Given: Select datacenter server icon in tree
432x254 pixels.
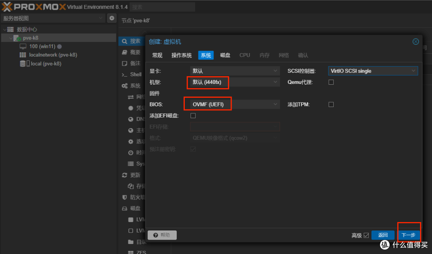Looking at the screenshot, I should point(10,30).
